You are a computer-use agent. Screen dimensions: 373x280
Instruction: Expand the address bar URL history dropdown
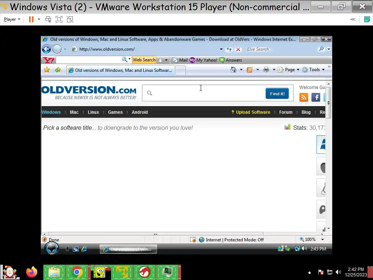(x=221, y=49)
